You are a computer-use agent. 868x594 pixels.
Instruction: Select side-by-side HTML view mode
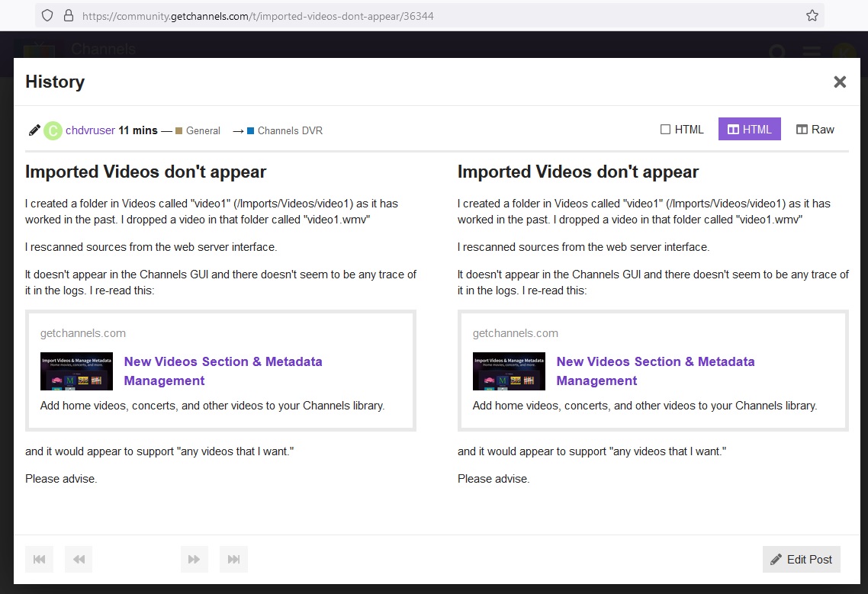tap(749, 130)
